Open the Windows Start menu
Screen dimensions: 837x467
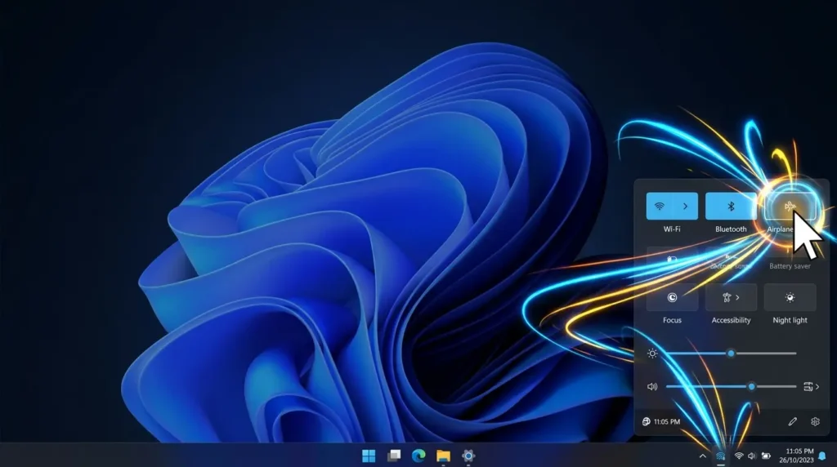(x=369, y=456)
